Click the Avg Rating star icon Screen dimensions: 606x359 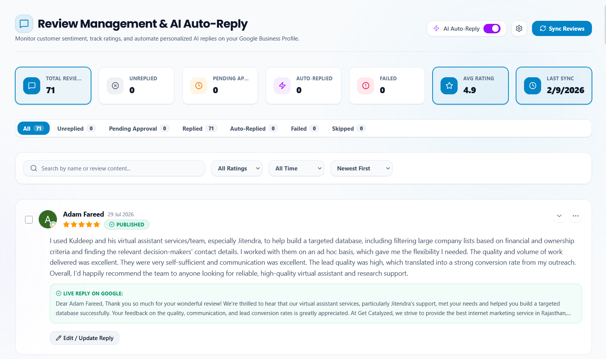[449, 86]
